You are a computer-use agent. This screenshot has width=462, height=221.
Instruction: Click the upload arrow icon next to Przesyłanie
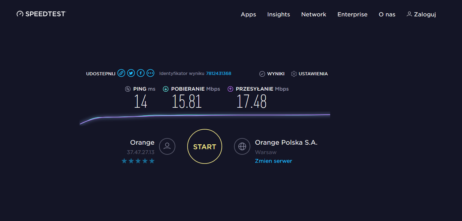pyautogui.click(x=230, y=89)
